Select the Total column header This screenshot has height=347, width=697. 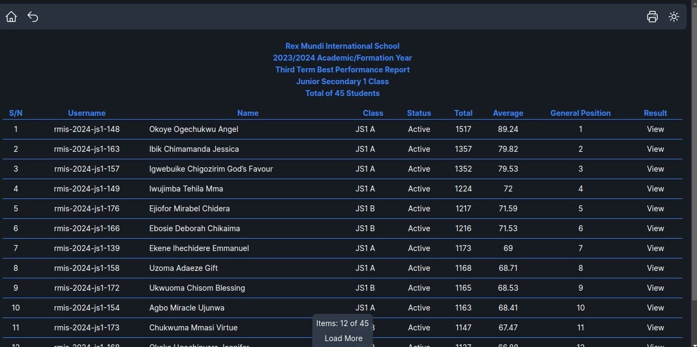point(463,113)
